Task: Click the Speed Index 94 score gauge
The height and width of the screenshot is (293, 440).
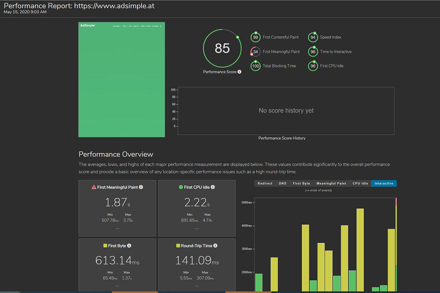Action: click(x=313, y=37)
